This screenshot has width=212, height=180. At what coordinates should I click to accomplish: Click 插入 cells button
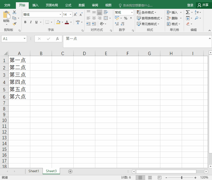[x=174, y=12]
